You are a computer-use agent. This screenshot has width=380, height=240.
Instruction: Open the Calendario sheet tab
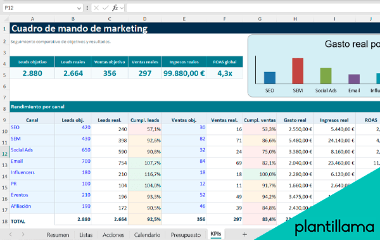tap(147, 235)
